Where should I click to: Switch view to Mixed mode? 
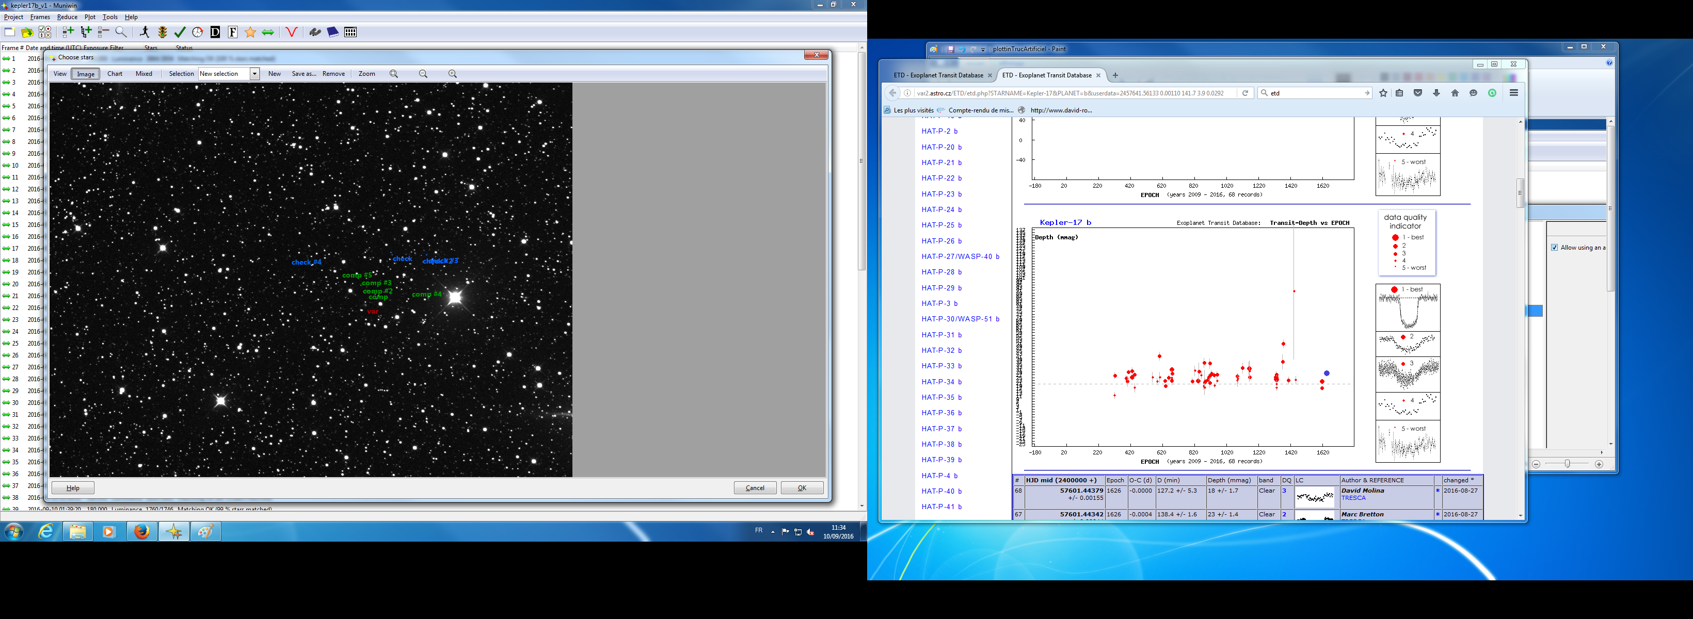tap(144, 74)
